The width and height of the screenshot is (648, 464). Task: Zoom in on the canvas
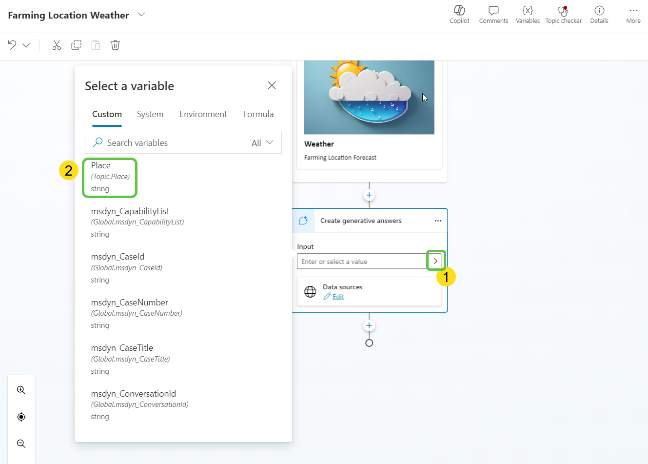[21, 390]
